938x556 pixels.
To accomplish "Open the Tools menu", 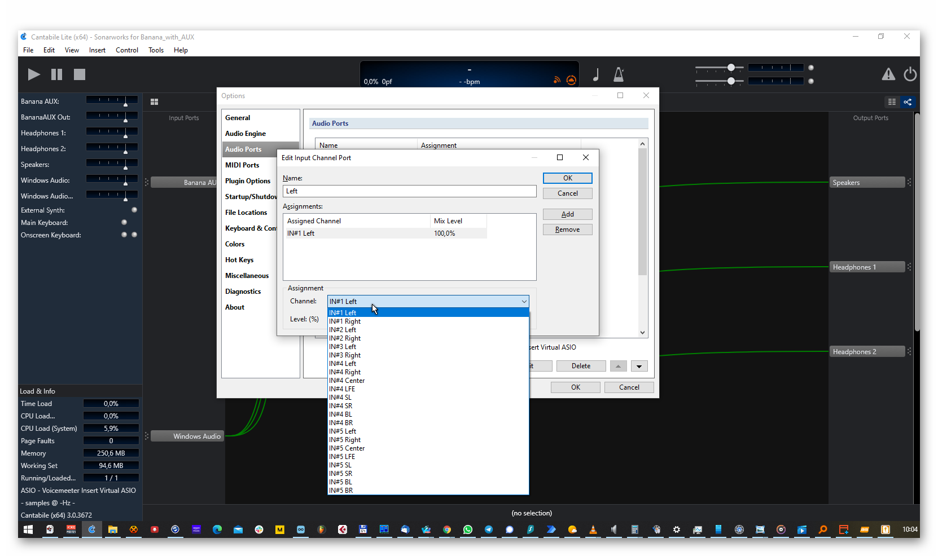I will [156, 50].
